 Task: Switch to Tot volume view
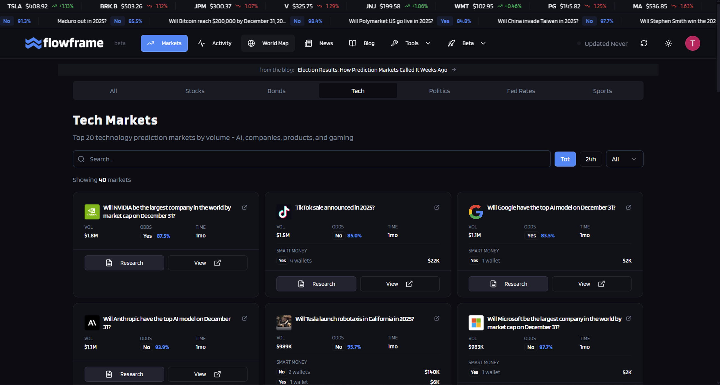[x=565, y=159]
